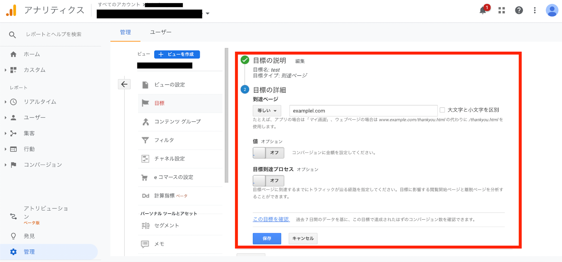The width and height of the screenshot is (562, 262).
Task: Click the コンテンツ グループ icon
Action: [145, 122]
